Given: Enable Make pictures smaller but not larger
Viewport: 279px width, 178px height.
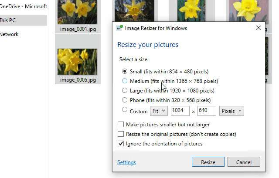Looking at the screenshot, I should point(121,125).
